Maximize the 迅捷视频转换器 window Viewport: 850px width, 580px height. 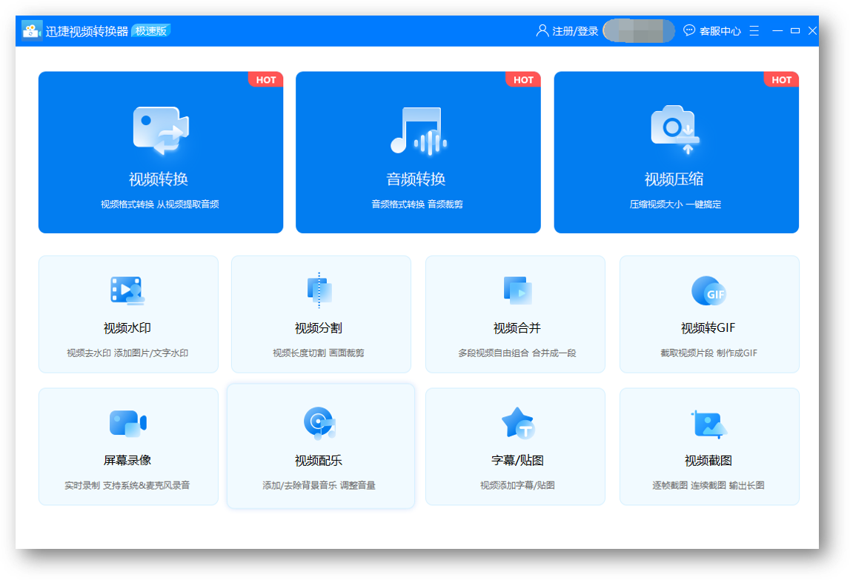[x=795, y=31]
